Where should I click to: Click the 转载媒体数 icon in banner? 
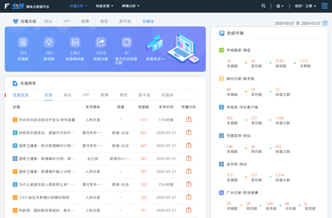tap(75, 42)
